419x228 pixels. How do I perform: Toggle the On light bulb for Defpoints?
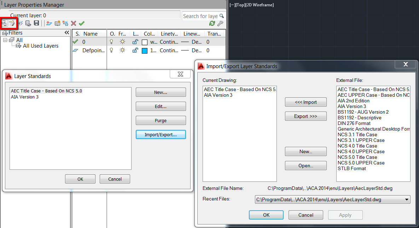click(111, 50)
